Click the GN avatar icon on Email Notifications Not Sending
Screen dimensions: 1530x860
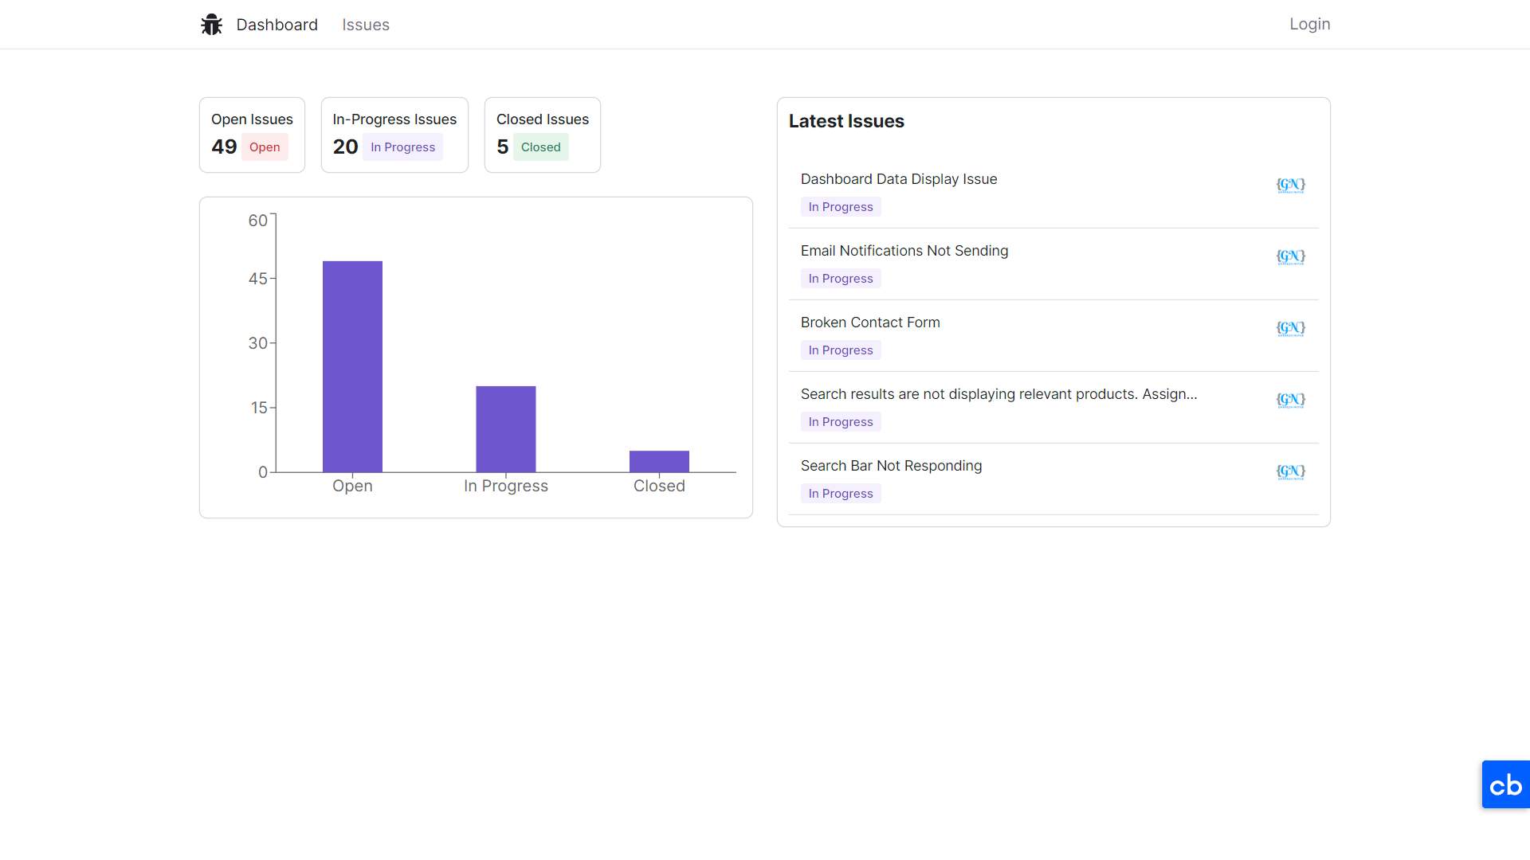[1290, 256]
